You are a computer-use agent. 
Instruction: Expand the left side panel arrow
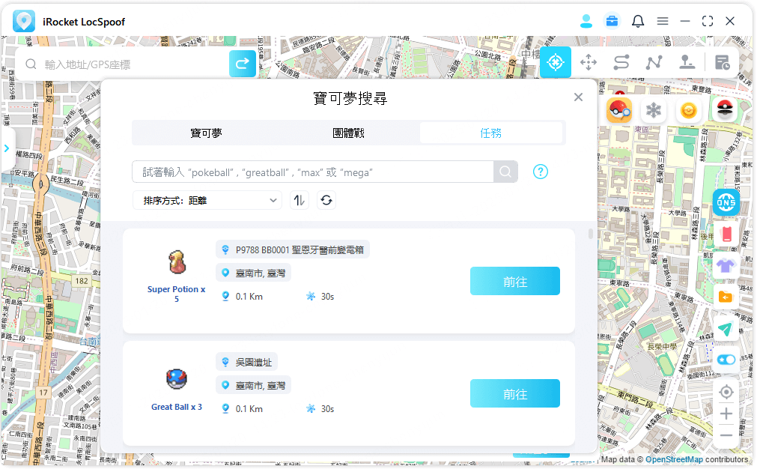point(7,148)
